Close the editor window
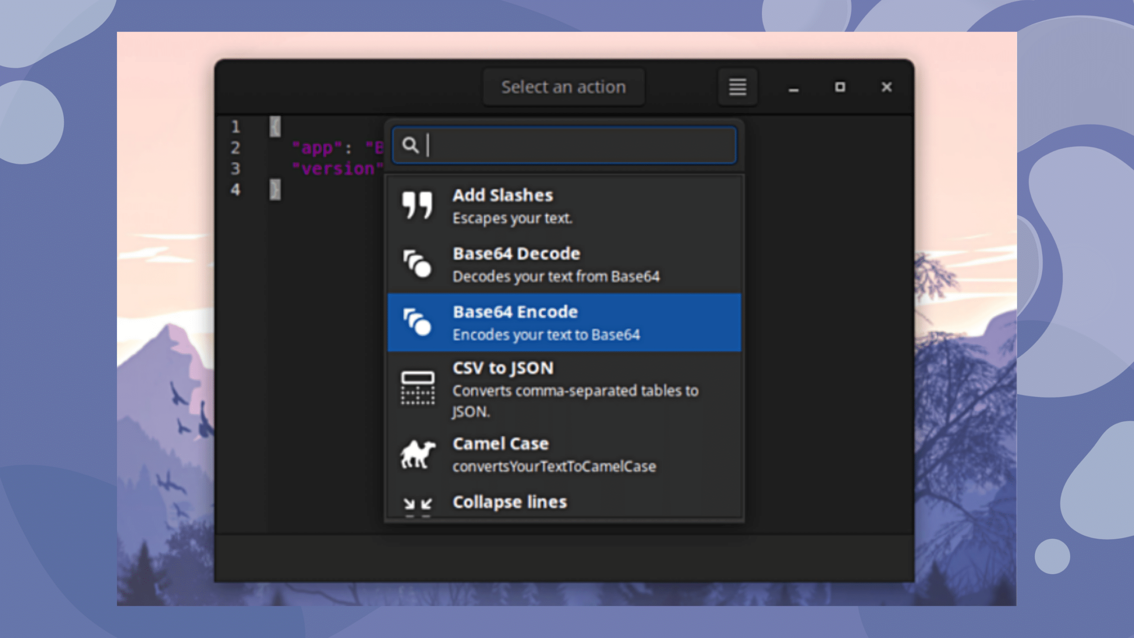Screen dimensions: 1134x638 click(x=886, y=87)
